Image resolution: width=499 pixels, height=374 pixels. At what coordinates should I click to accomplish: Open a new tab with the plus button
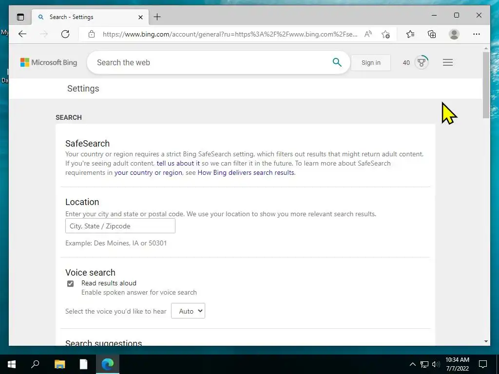coord(157,17)
